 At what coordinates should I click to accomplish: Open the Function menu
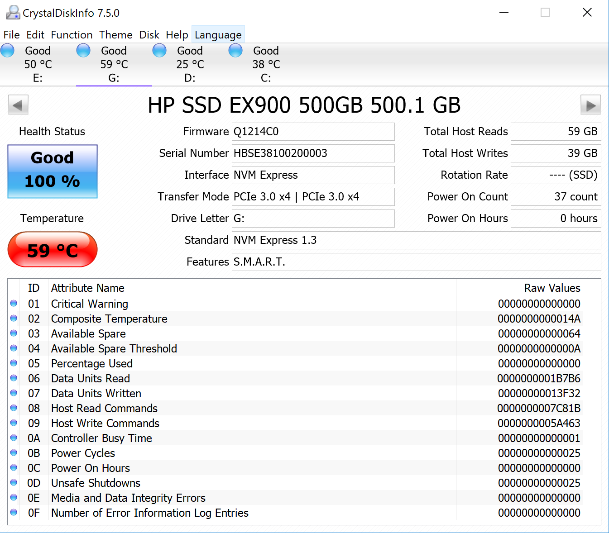coord(72,35)
